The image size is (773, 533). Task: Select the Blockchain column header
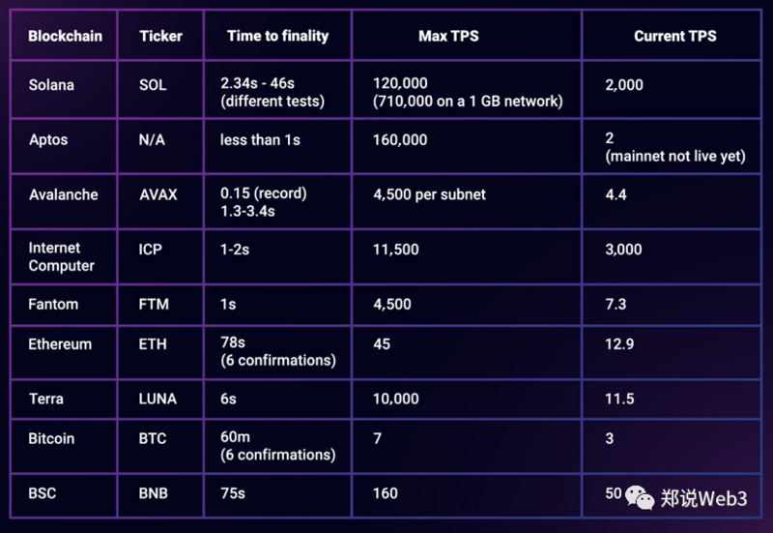tap(65, 36)
